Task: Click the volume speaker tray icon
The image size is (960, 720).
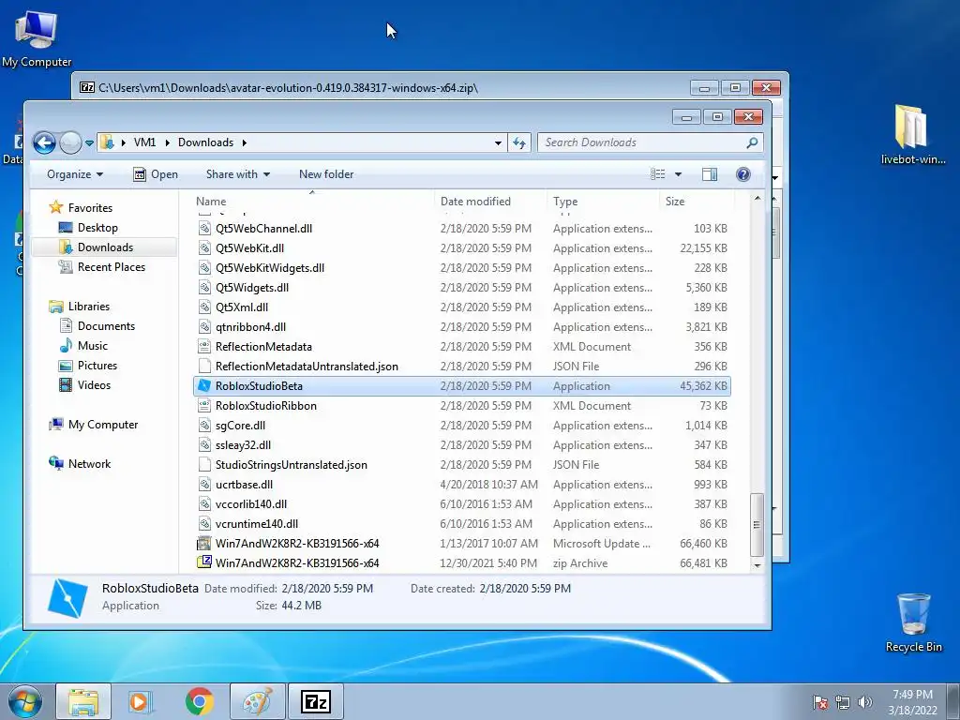Action: click(864, 702)
